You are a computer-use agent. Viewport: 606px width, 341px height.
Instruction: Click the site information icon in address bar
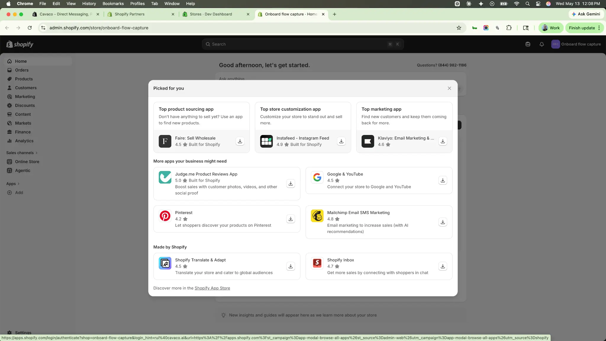(x=43, y=28)
